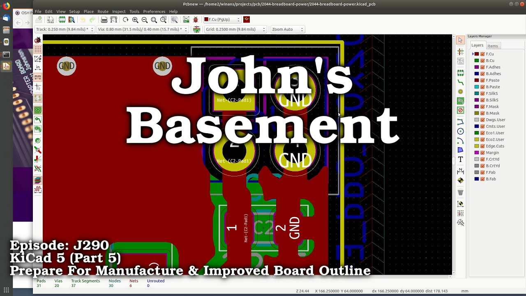Open the Footprint Editor icon

62,20
